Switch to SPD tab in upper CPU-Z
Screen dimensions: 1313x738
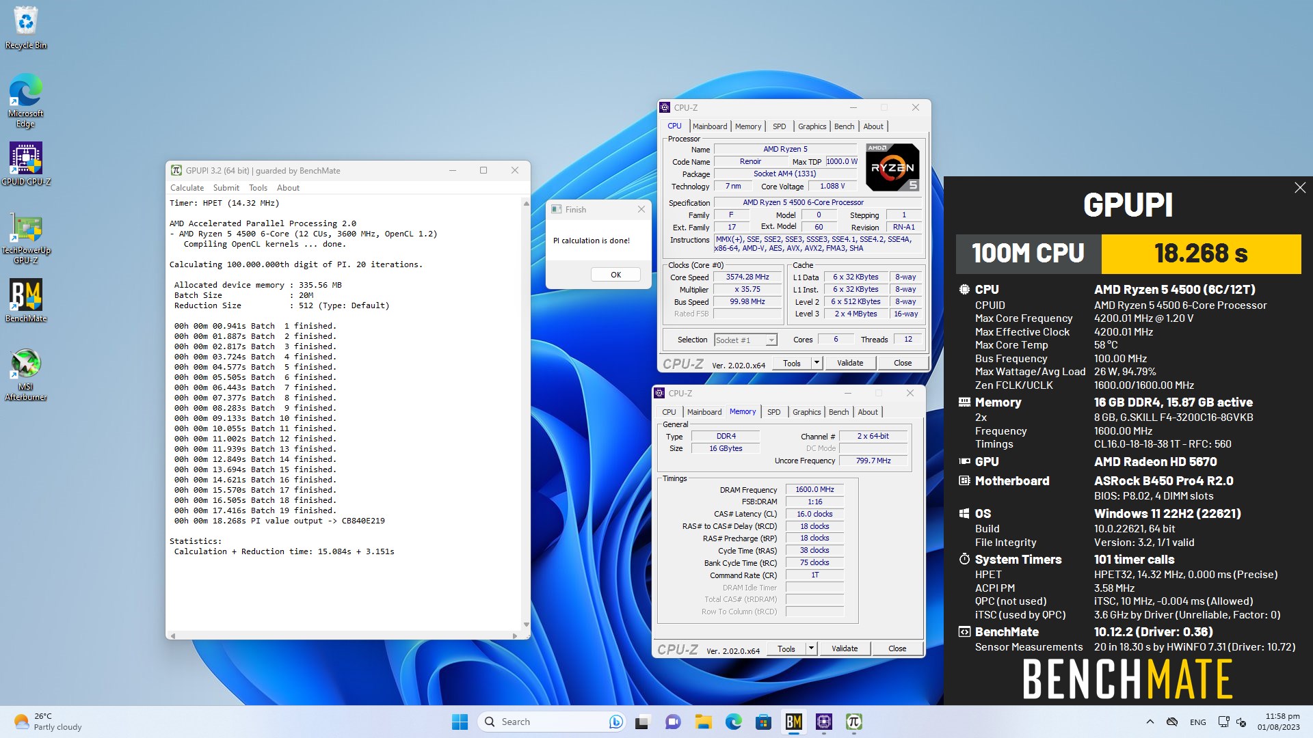(779, 126)
